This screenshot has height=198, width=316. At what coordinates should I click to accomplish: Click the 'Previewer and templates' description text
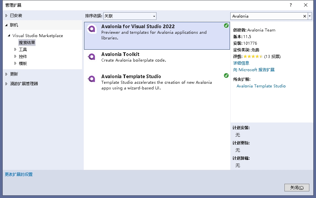click(154, 35)
